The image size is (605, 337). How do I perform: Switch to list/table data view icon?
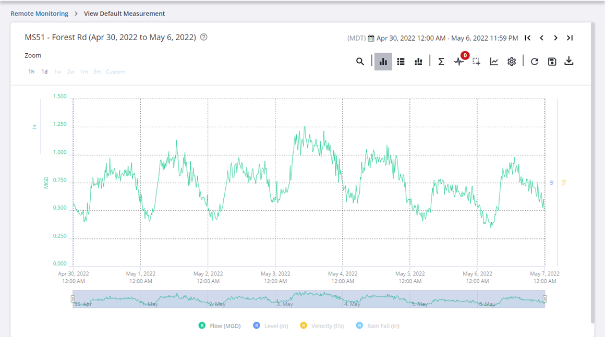click(401, 62)
